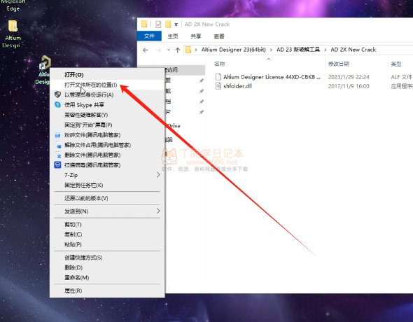This screenshot has height=322, width=413.
Task: Expand breadcrumb arrow after Altium Designer 23(64bit)
Action: [271, 50]
